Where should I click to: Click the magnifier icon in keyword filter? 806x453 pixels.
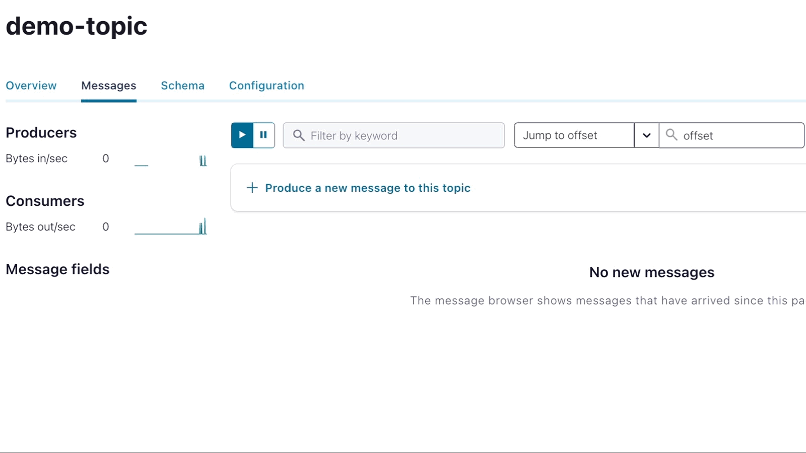(299, 136)
